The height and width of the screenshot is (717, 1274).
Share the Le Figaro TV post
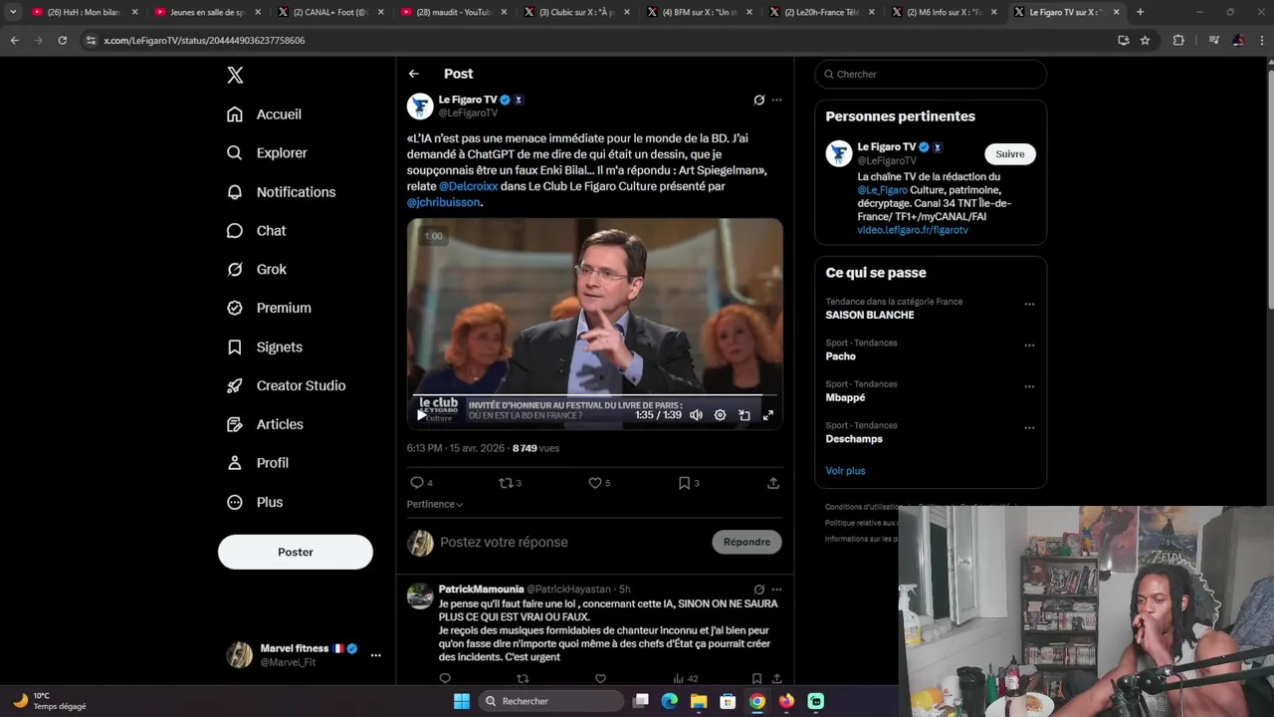[773, 483]
